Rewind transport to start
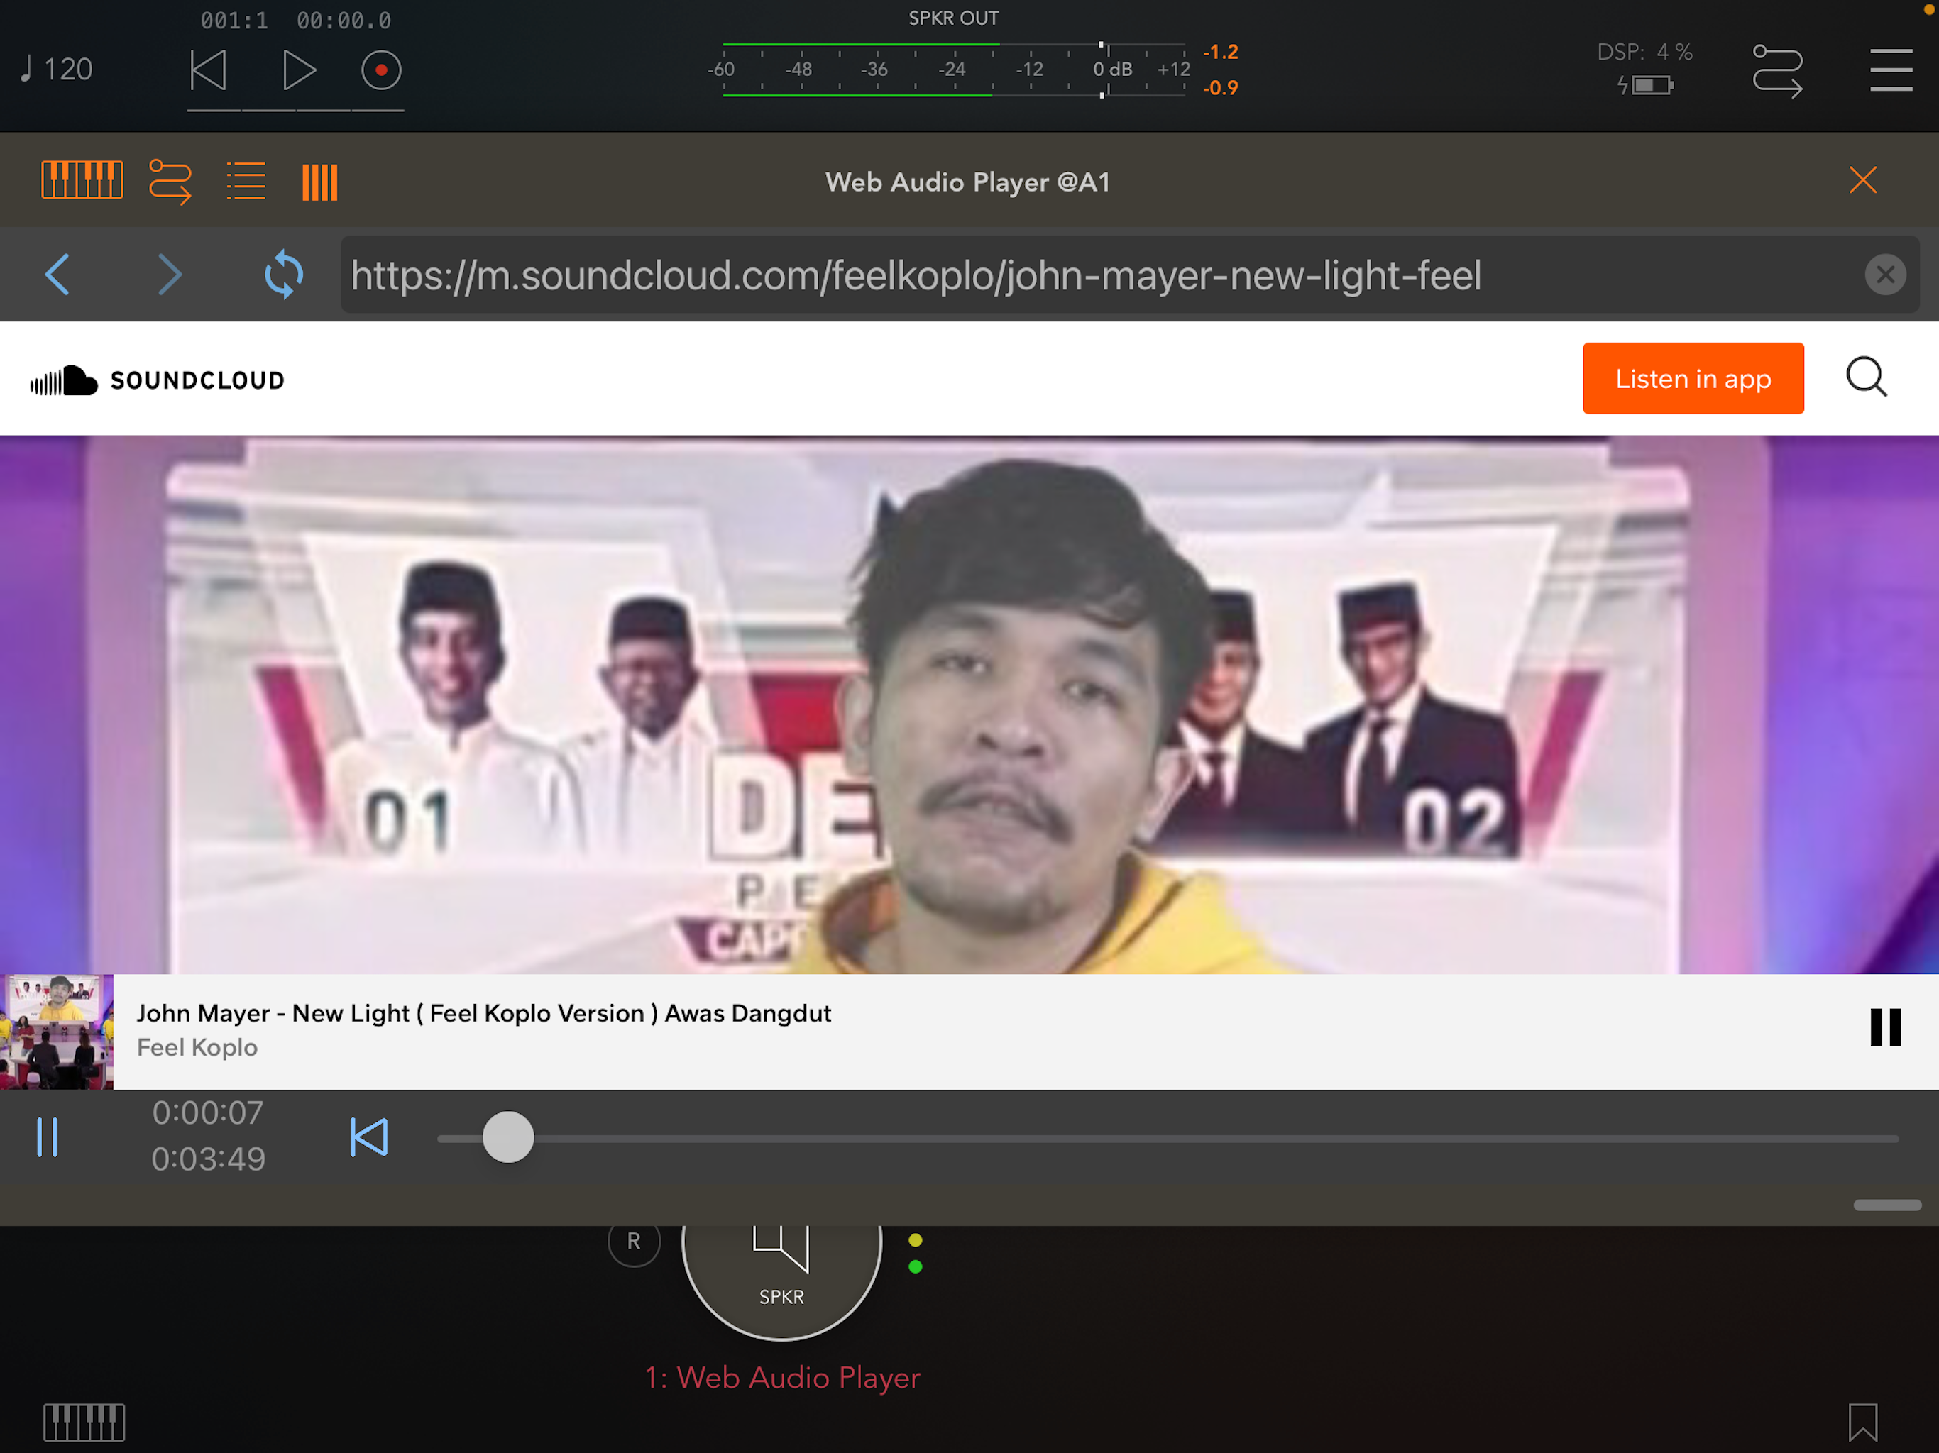Image resolution: width=1939 pixels, height=1453 pixels. point(209,70)
